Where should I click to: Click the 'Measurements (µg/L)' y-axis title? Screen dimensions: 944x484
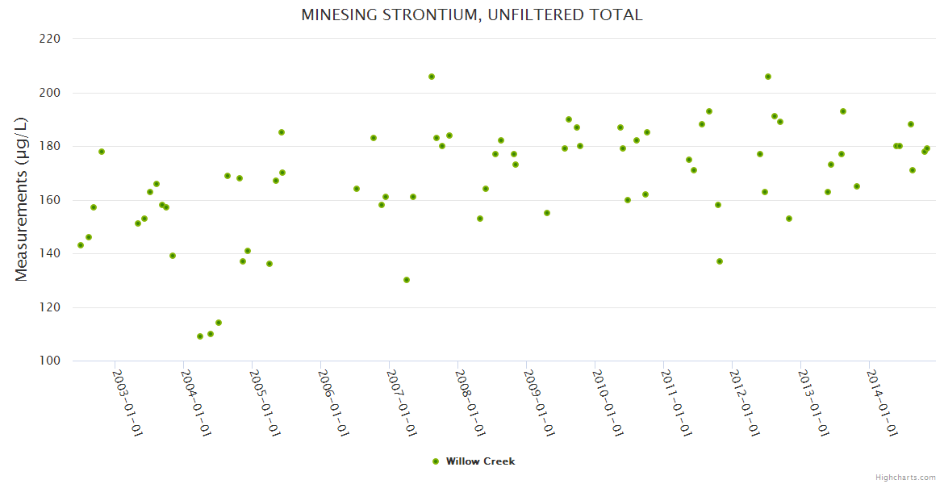(x=22, y=199)
